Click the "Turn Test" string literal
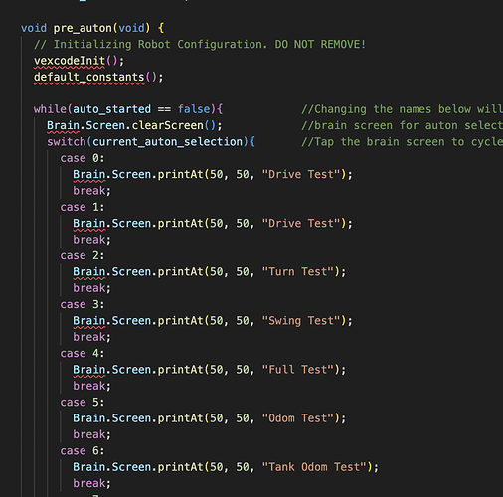Viewport: 503px width, 497px height. [x=298, y=272]
